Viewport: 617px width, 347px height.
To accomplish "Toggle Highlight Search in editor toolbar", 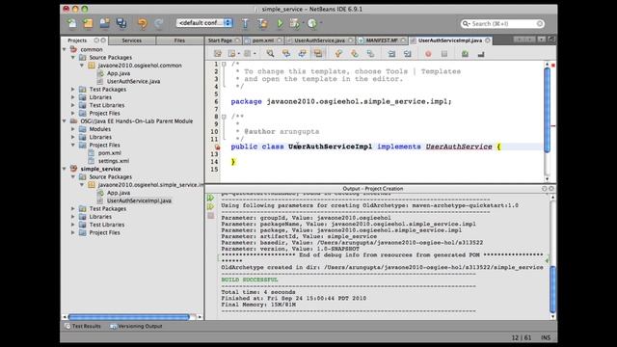I will click(x=318, y=54).
